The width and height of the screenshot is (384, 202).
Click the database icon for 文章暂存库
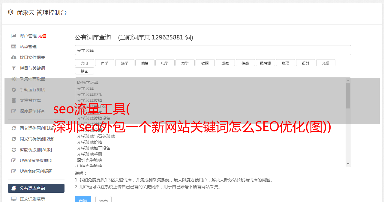point(14,100)
